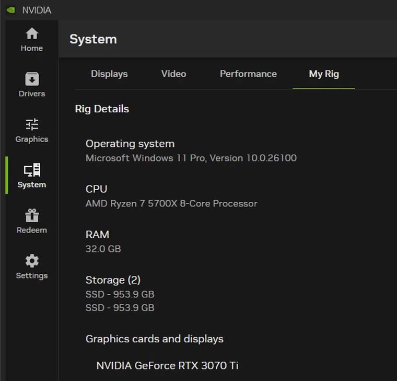Open the Settings gear section
397x381 pixels.
tap(32, 267)
